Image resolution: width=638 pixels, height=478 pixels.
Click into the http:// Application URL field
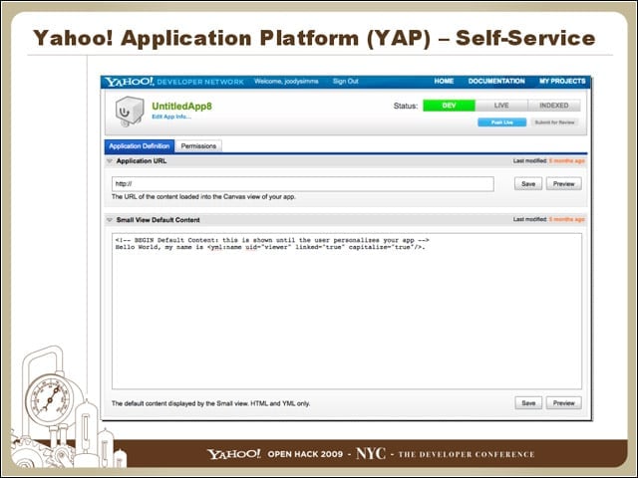click(303, 183)
